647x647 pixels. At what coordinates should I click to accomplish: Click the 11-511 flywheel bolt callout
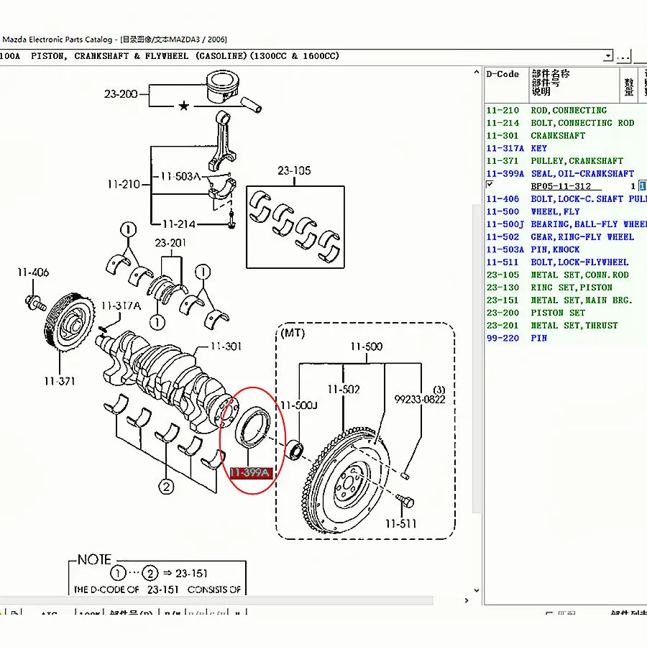(x=400, y=523)
